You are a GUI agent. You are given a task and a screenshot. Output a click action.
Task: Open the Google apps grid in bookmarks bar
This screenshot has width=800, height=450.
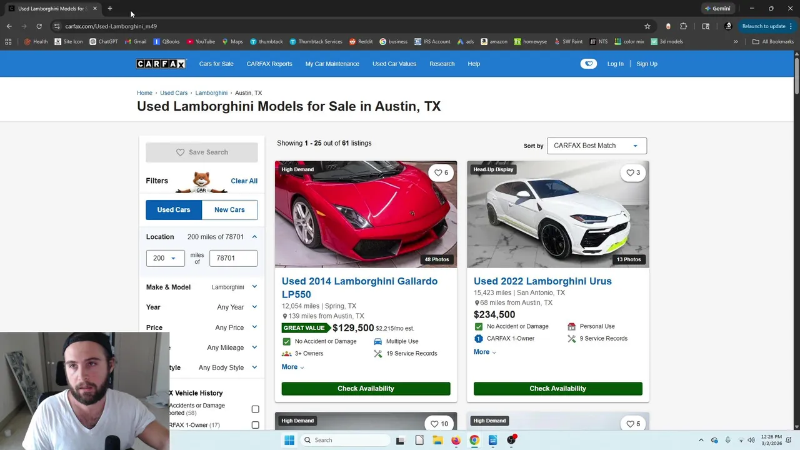click(8, 42)
